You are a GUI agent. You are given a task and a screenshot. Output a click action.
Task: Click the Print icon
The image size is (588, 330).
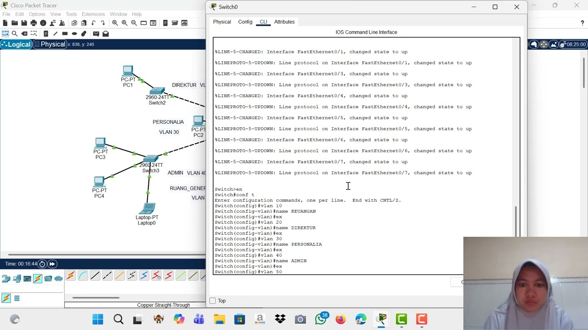34,23
